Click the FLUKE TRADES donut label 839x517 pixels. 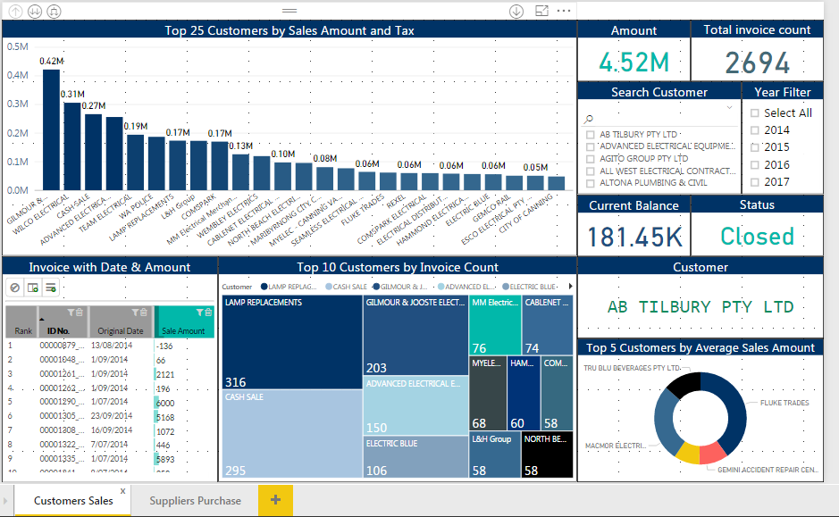784,403
